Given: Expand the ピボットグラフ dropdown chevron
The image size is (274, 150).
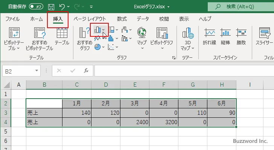Looking at the screenshot, I should (x=162, y=48).
